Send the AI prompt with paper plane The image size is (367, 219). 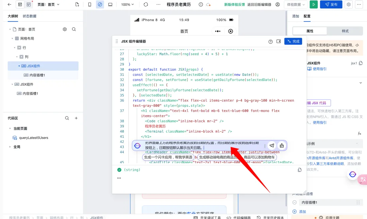pos(272,146)
